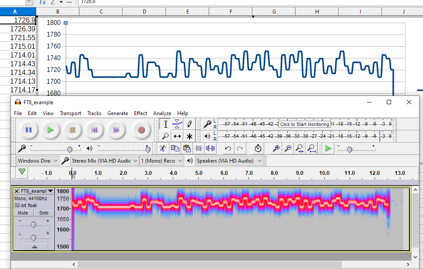Open the Transport menu

coord(70,113)
